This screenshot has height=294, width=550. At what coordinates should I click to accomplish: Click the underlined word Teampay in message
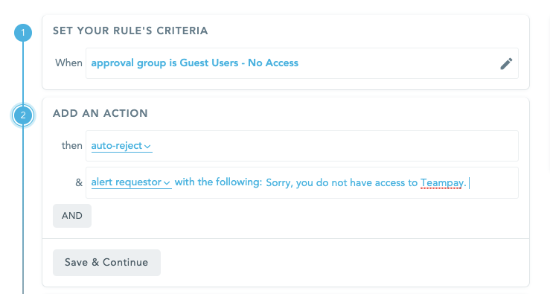[x=442, y=183]
